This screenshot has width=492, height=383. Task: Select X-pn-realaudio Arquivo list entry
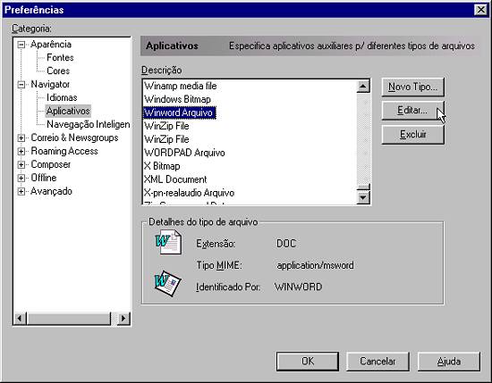click(x=189, y=193)
